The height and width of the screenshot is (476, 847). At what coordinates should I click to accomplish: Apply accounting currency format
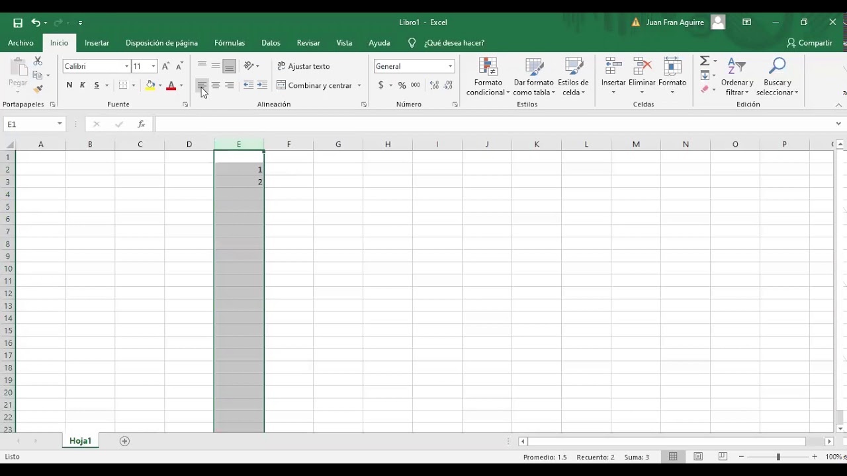380,85
